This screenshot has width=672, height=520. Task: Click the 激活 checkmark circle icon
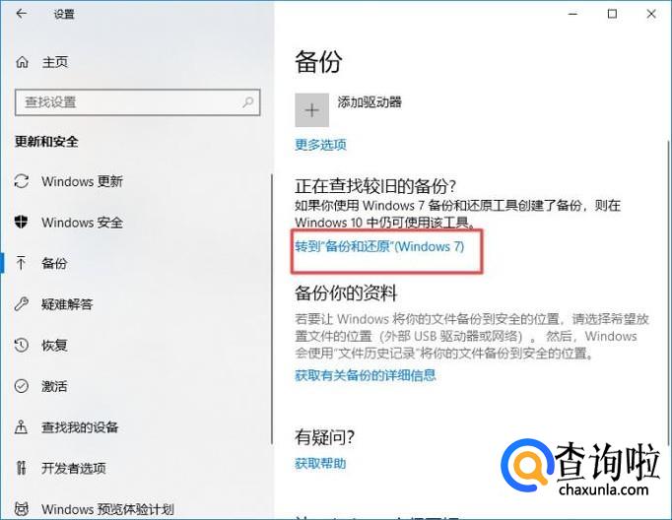(x=21, y=386)
